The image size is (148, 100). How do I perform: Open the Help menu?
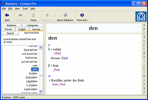(33, 9)
